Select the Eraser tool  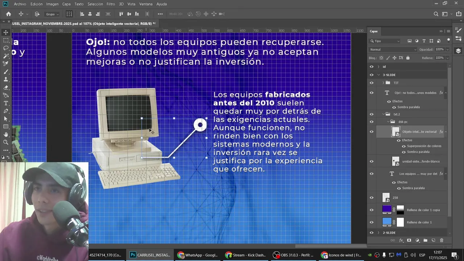pos(6,87)
